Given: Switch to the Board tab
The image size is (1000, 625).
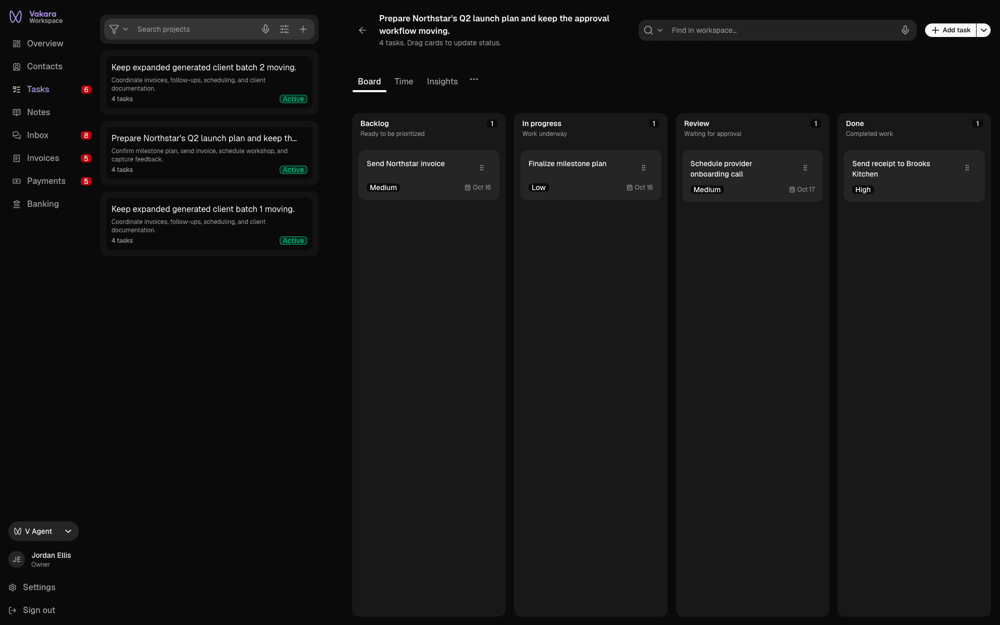Looking at the screenshot, I should 369,82.
